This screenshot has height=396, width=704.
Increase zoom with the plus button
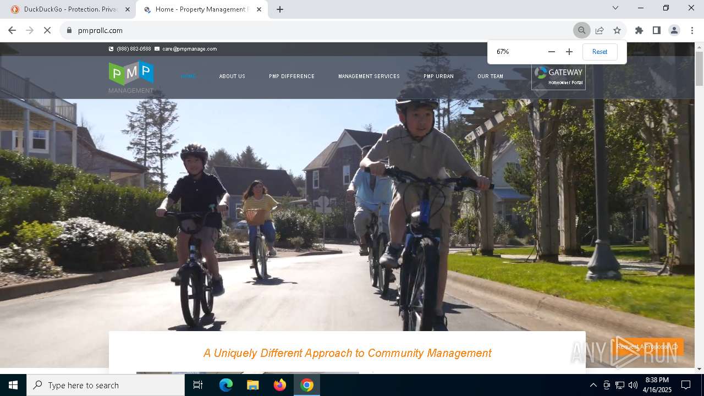tap(569, 52)
